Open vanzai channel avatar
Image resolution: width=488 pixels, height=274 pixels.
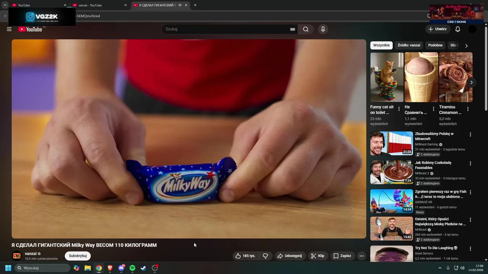17,256
